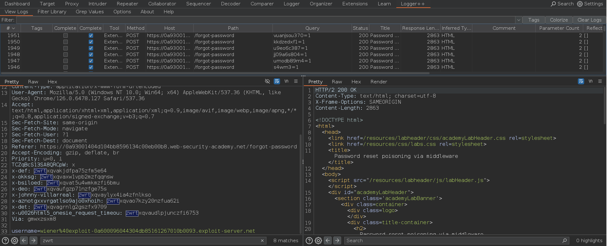Click the Colorize button
This screenshot has width=607, height=246.
tap(559, 20)
